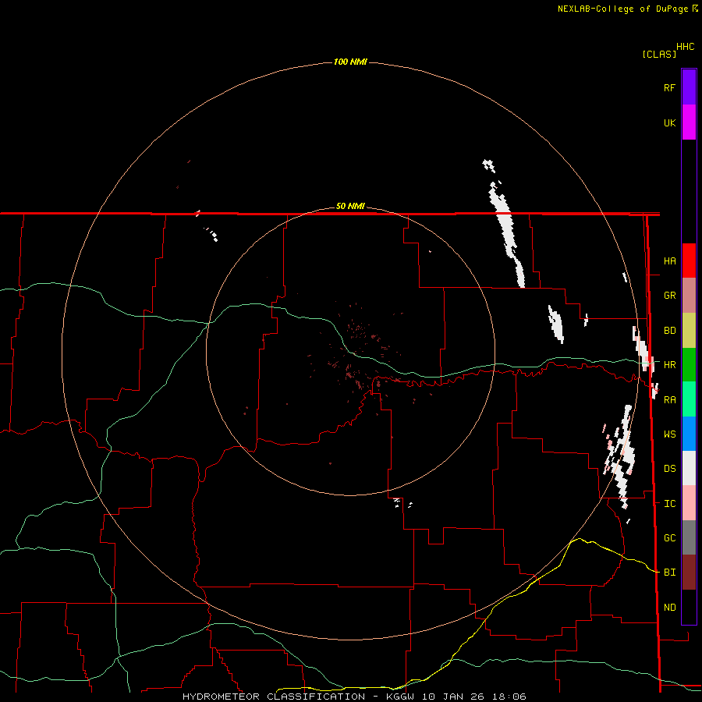Click the IC legend label

click(669, 504)
